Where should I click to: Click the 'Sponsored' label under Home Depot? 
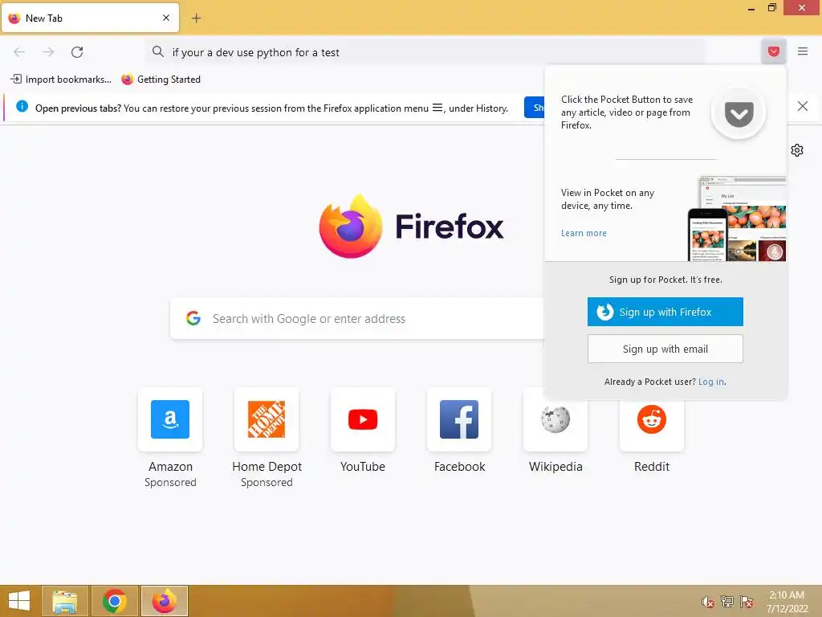pos(267,482)
